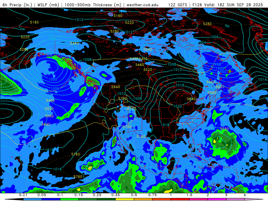
Task: Click the '1000-500mb Thickness (m)' header text
Action: 93,5
